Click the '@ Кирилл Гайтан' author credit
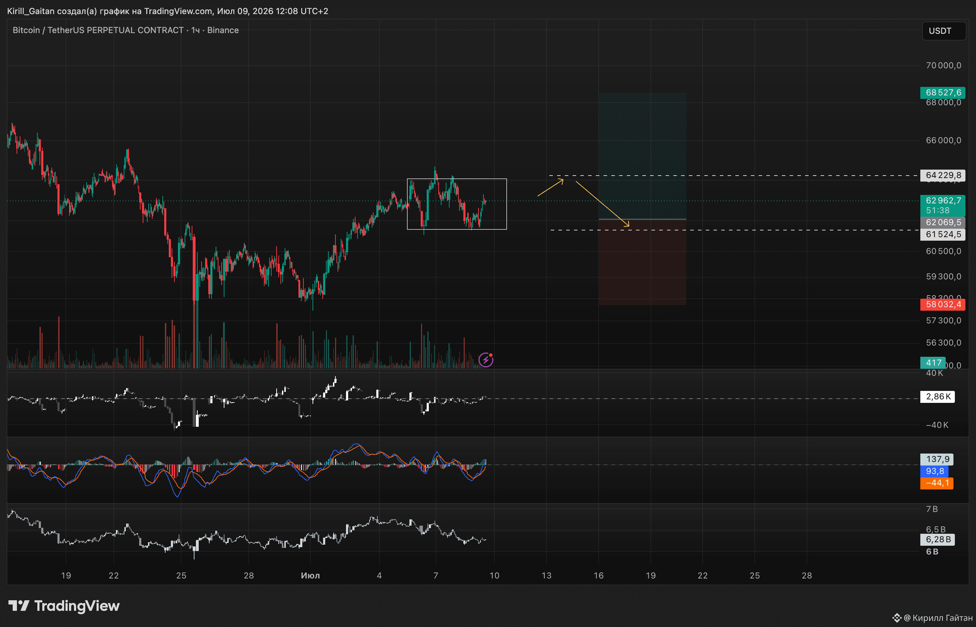 coord(938,617)
